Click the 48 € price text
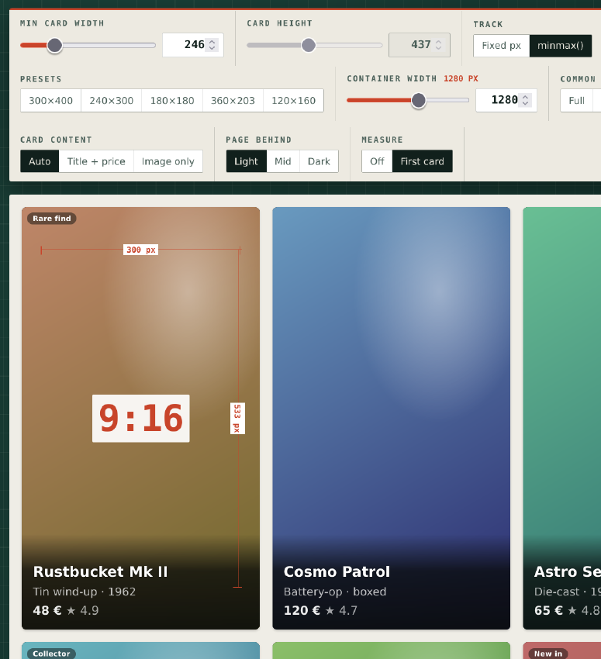This screenshot has height=659, width=601. 47,610
